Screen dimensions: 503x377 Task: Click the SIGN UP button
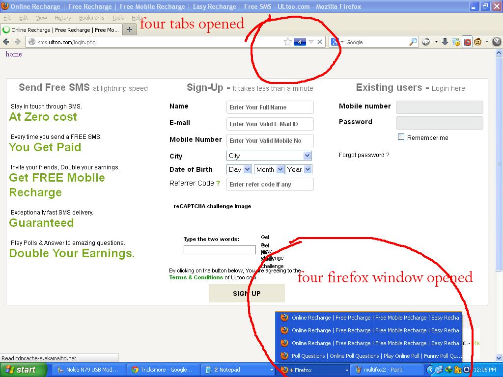(x=247, y=294)
